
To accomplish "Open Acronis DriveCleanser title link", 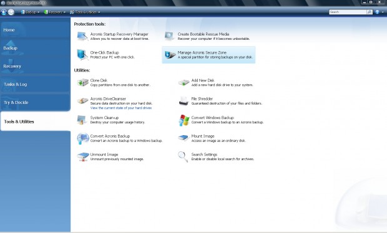I will (108, 98).
